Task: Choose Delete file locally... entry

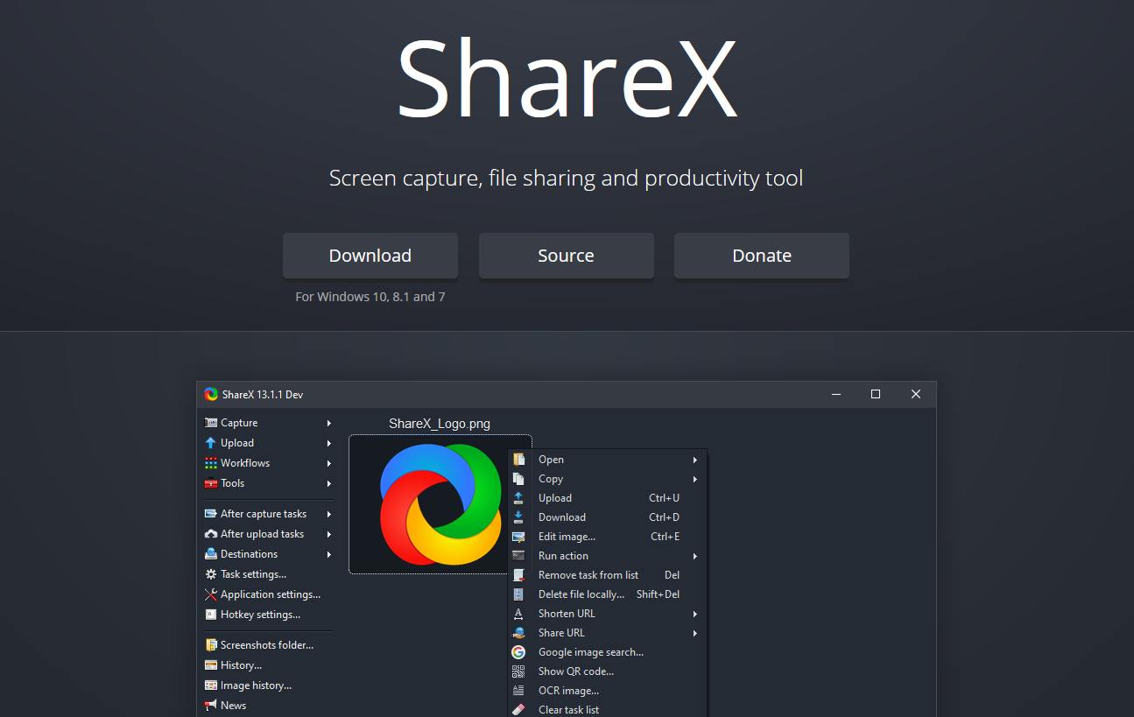Action: [x=607, y=594]
